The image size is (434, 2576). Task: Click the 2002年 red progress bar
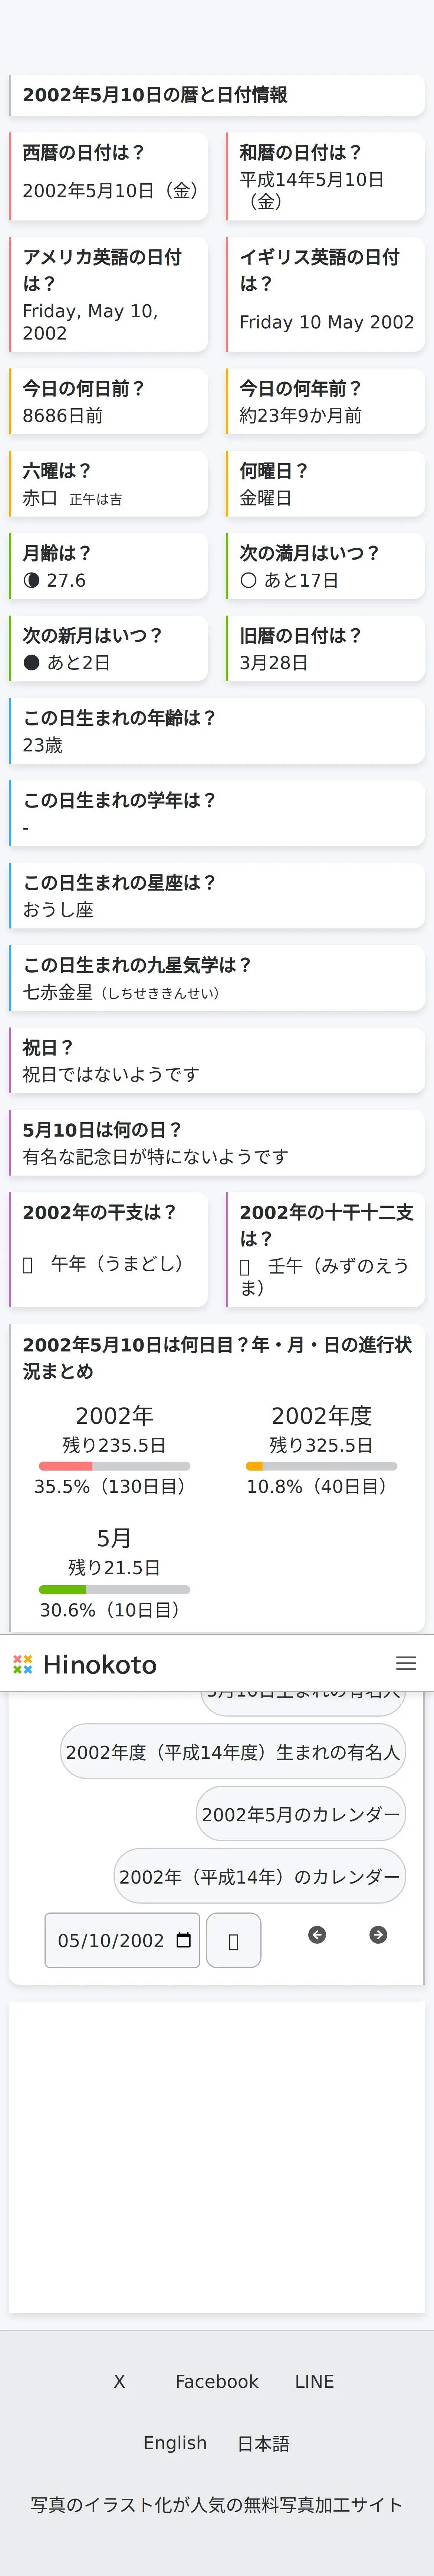(x=114, y=1466)
